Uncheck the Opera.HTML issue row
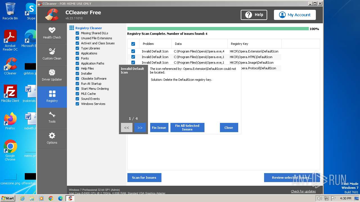 coord(133,57)
